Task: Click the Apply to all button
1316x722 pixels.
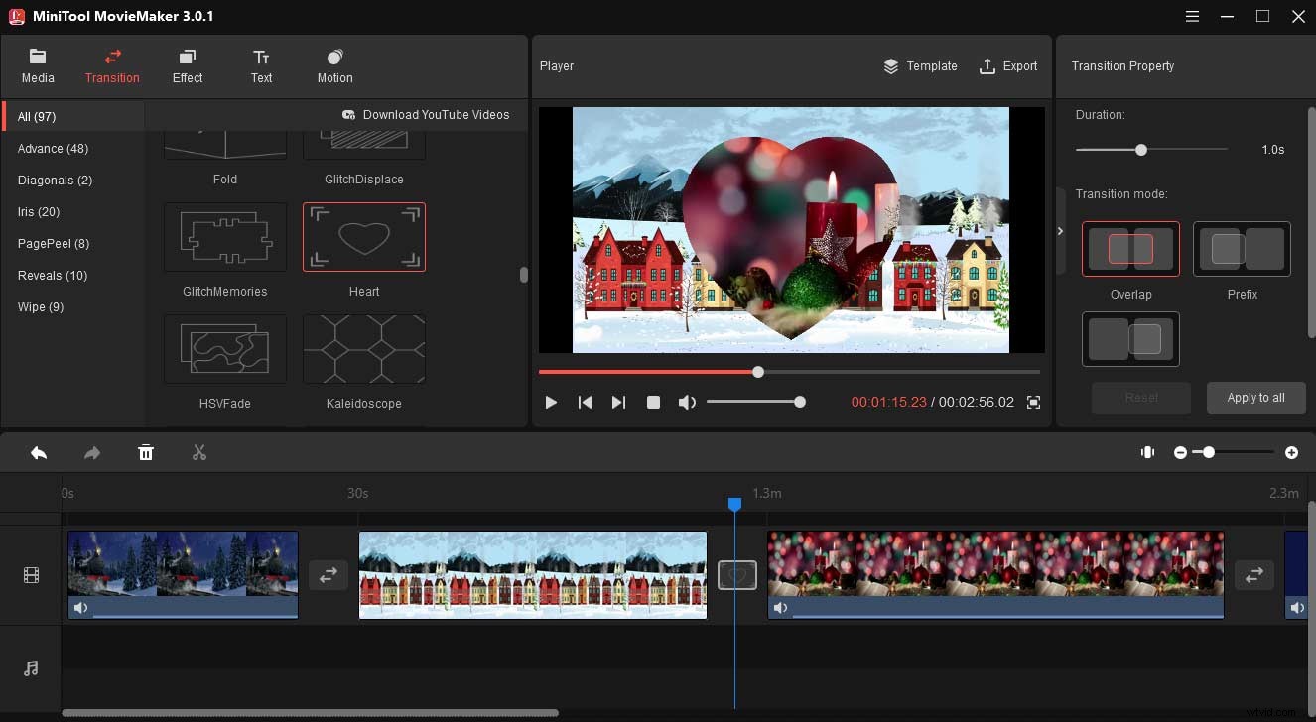Action: [x=1255, y=397]
